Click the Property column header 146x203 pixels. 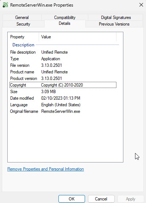click(x=23, y=37)
